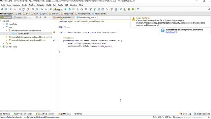Click the VCS Revert arrow icon
211x119 pixels.
coord(107,9)
